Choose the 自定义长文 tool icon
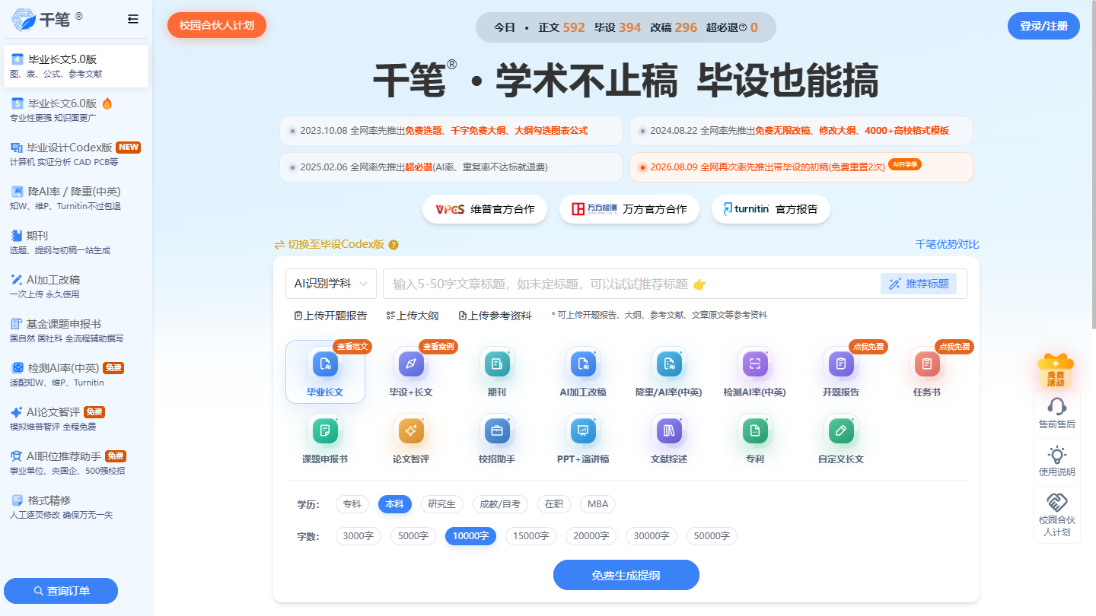This screenshot has height=616, width=1096. (x=841, y=430)
